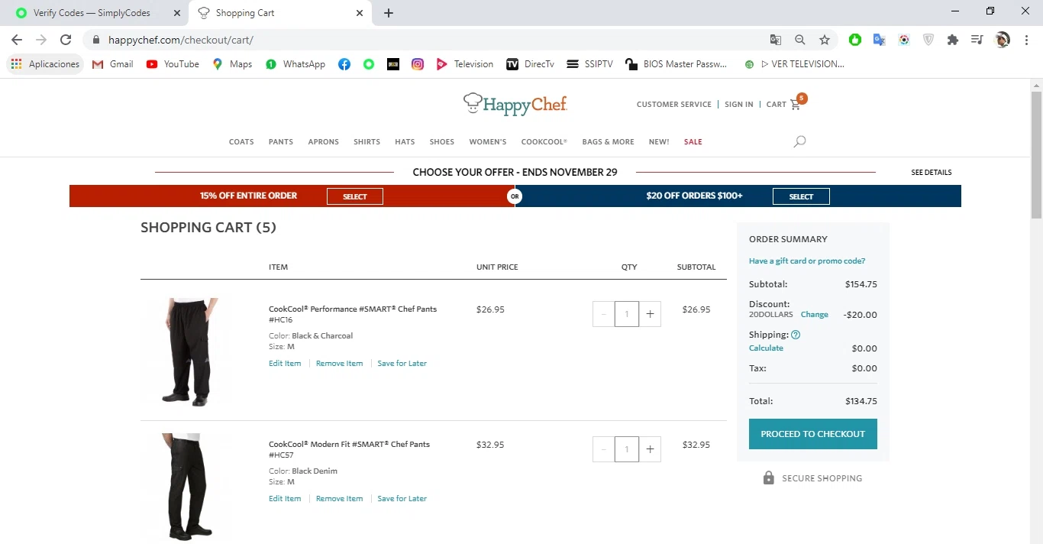
Task: Open the browser zoom magnifier icon in the address bar
Action: pos(800,40)
